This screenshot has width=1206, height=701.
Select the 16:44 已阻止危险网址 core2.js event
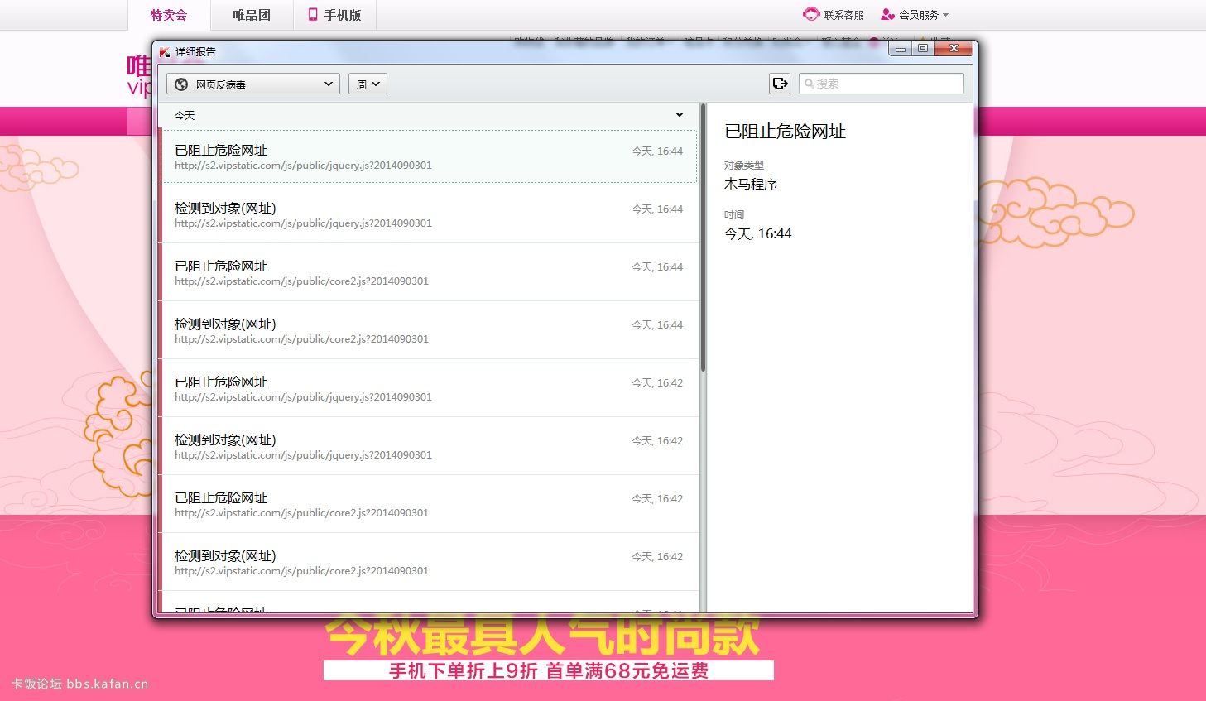click(x=429, y=272)
